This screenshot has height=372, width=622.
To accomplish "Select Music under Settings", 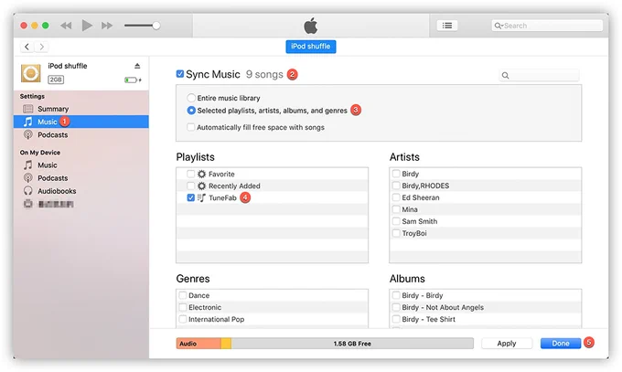I will click(x=80, y=122).
